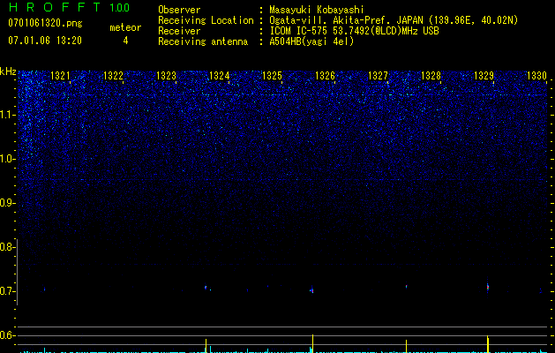Click the bright meteor echo at 1329

coord(488,287)
